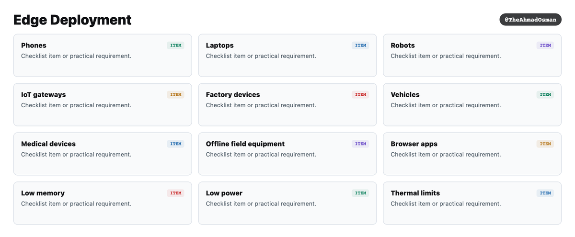The width and height of the screenshot is (575, 237).
Task: Click the purple ITEM badge on Robots
Action: point(545,45)
